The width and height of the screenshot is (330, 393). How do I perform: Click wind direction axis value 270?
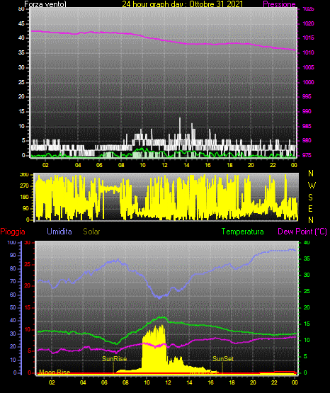tap(24, 186)
